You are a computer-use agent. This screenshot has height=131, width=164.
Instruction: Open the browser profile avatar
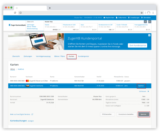(149, 13)
